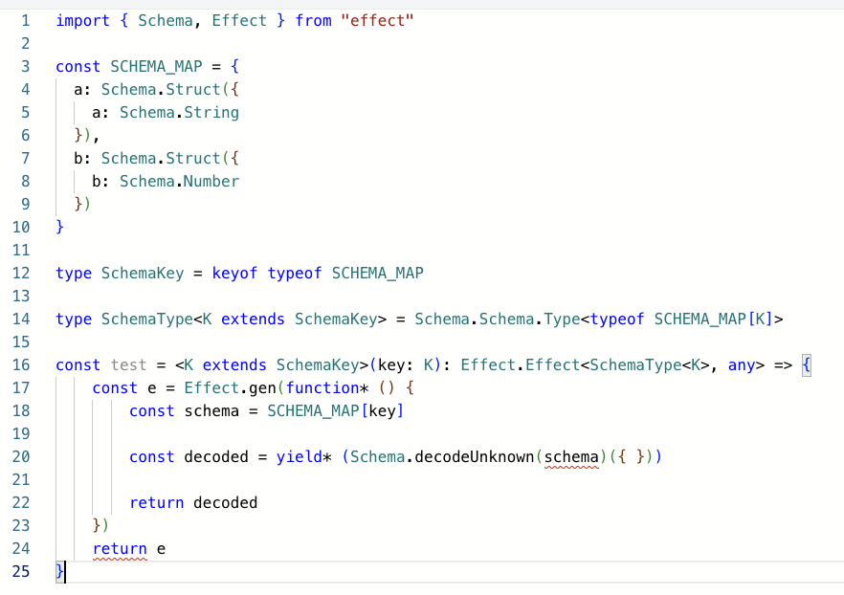Click the underlined 'schema' error on line 20
844x595 pixels.
pyautogui.click(x=571, y=457)
